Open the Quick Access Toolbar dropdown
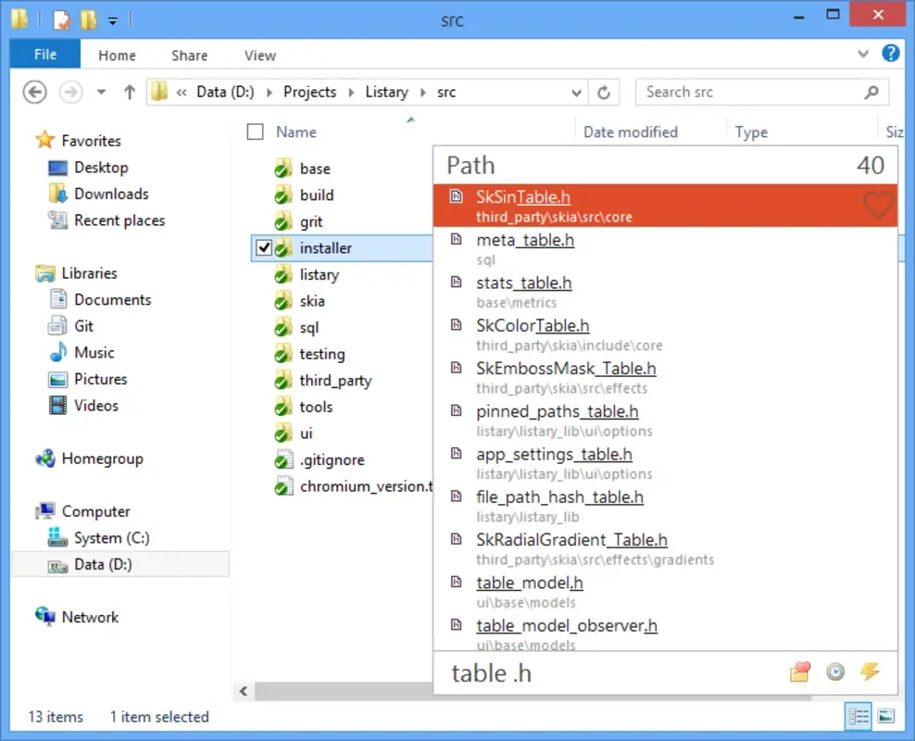The width and height of the screenshot is (915, 741). [111, 19]
